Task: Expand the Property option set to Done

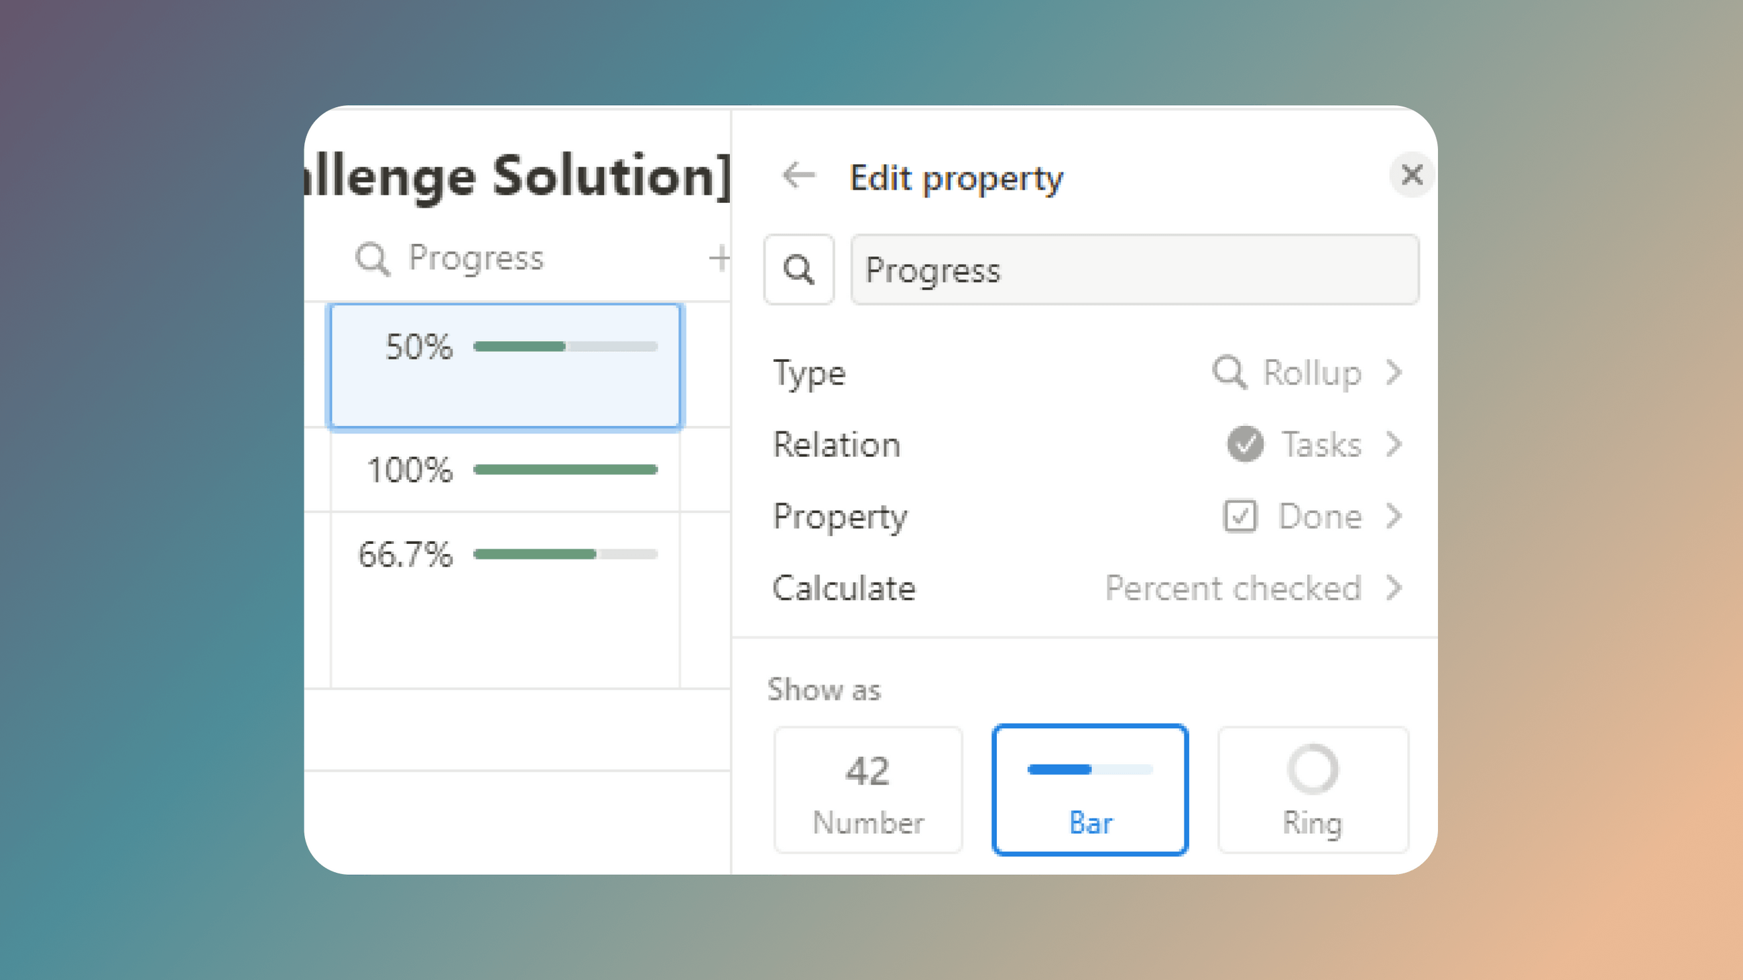Action: (1317, 516)
